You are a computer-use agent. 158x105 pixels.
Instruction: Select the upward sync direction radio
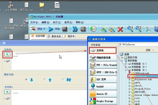[x=45, y=80]
